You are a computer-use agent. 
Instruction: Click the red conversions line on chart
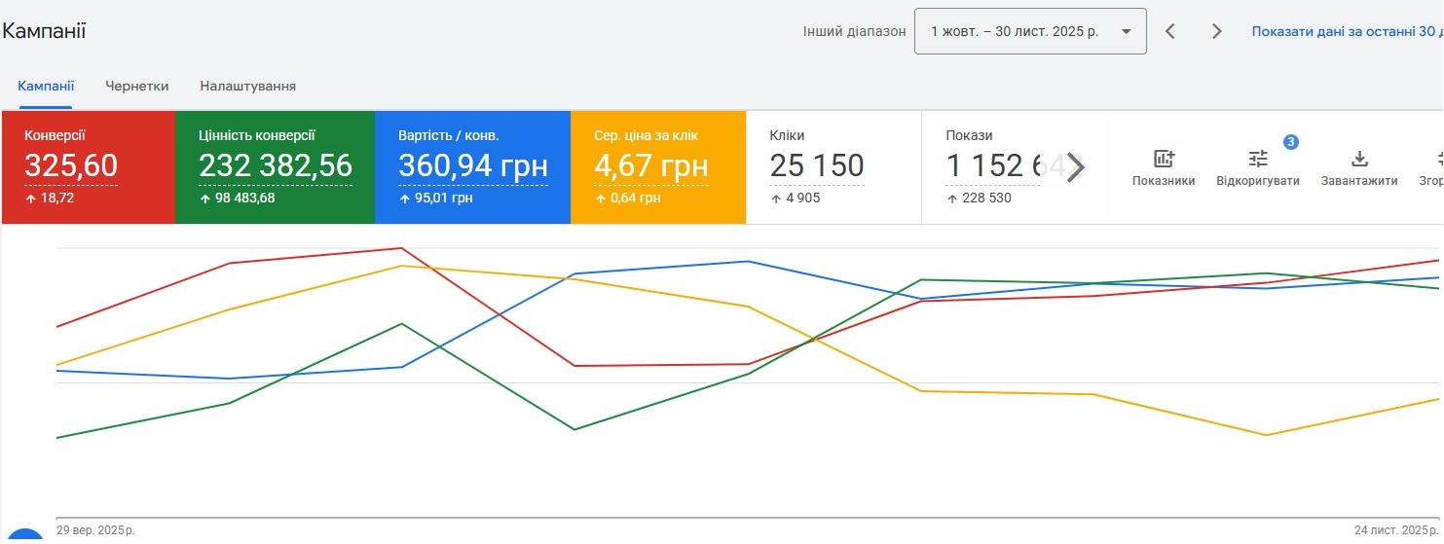(x=315, y=256)
